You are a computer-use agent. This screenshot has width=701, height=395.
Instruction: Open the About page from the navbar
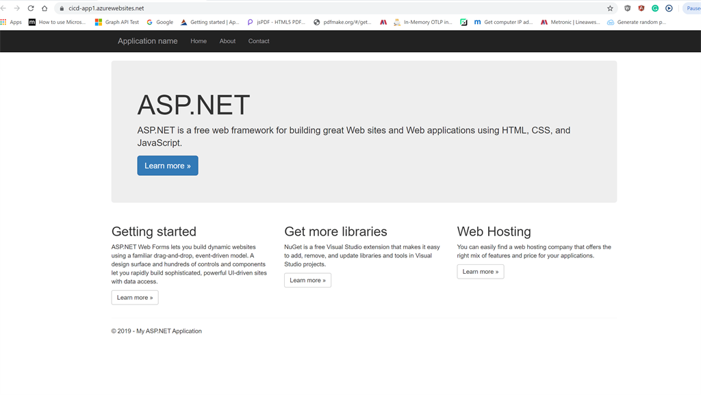(x=227, y=41)
